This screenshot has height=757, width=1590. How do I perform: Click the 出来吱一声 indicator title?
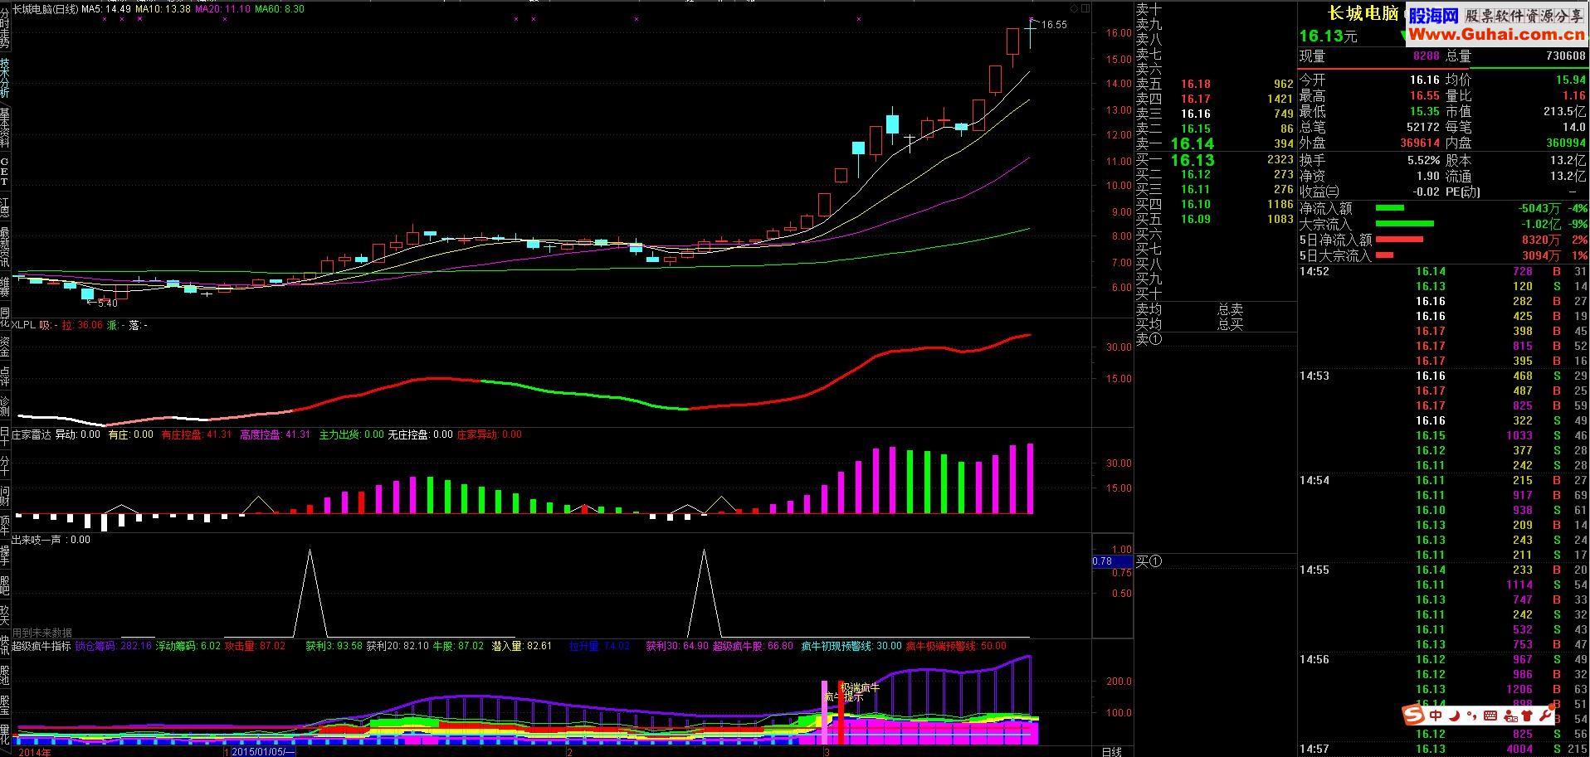[x=36, y=540]
